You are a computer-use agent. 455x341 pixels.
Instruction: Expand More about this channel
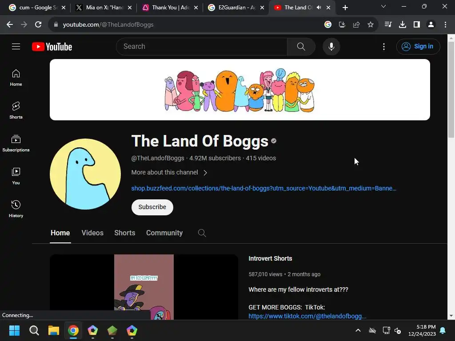click(169, 173)
